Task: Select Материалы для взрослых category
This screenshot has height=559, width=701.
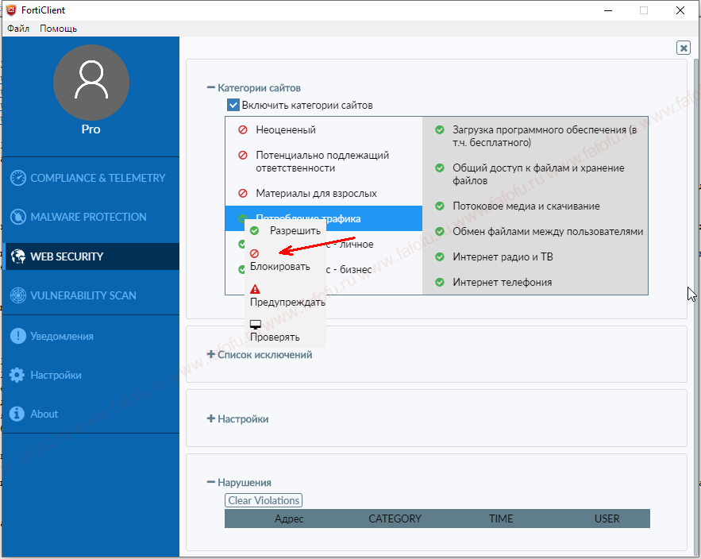Action: (x=324, y=193)
